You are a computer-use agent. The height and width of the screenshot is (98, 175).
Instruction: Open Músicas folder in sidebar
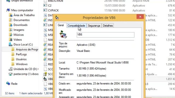[x=19, y=35]
